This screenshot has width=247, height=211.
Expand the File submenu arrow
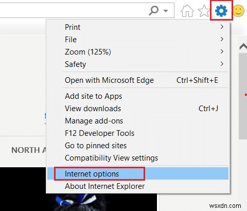click(x=222, y=39)
